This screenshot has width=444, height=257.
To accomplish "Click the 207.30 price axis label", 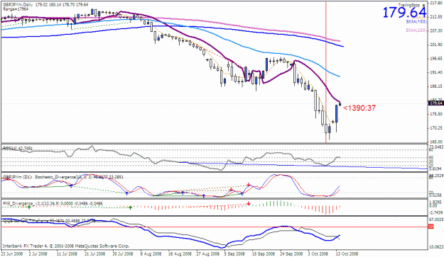I will point(436,30).
